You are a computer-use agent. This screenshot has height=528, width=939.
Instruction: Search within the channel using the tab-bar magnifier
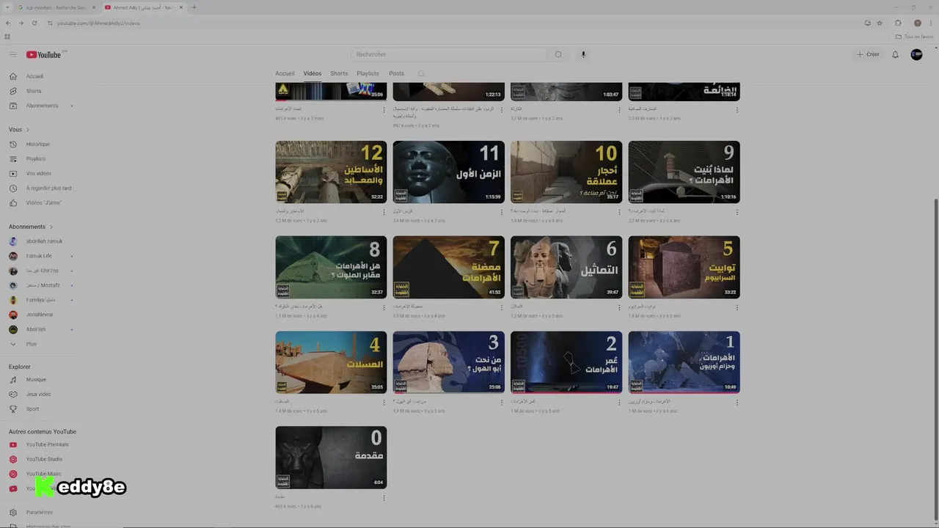421,73
